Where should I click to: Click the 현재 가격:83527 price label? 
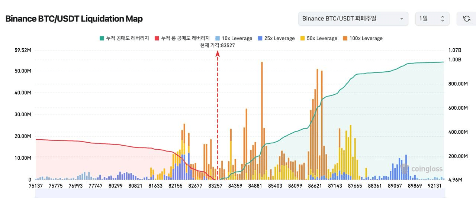218,45
